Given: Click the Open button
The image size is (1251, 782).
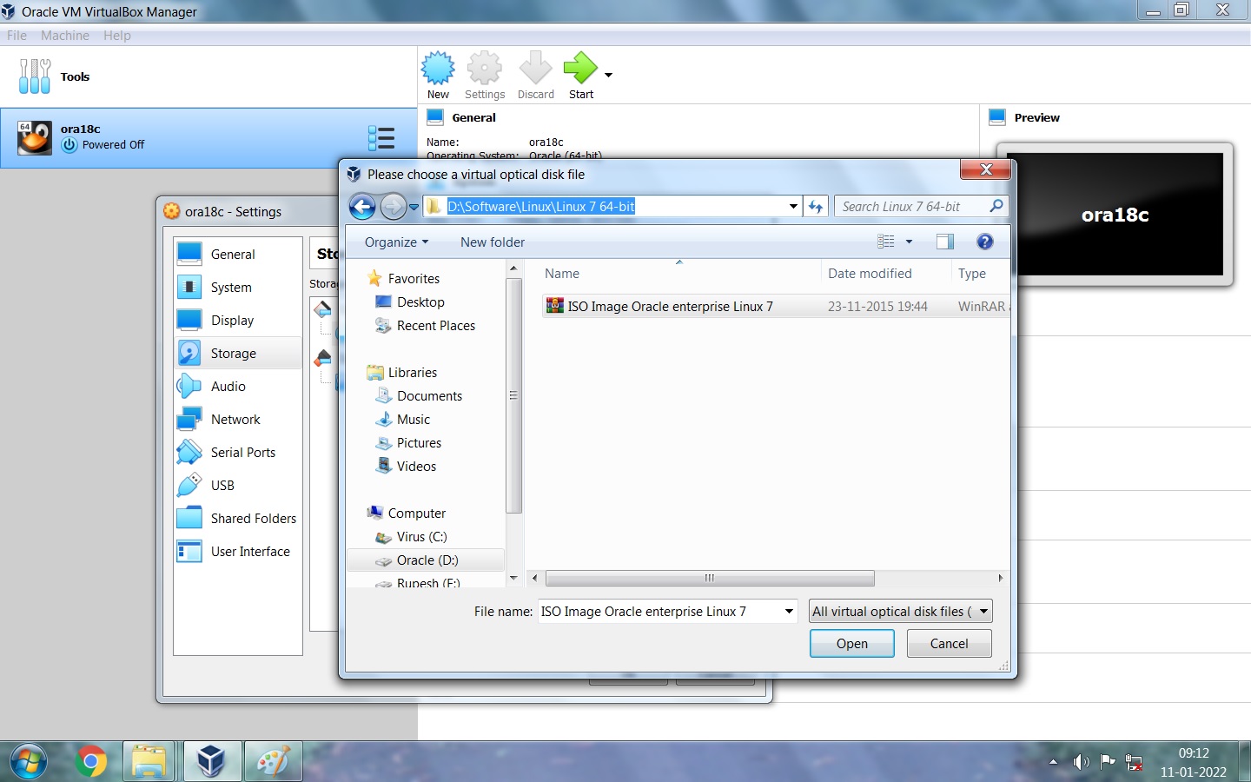Looking at the screenshot, I should click(x=851, y=643).
